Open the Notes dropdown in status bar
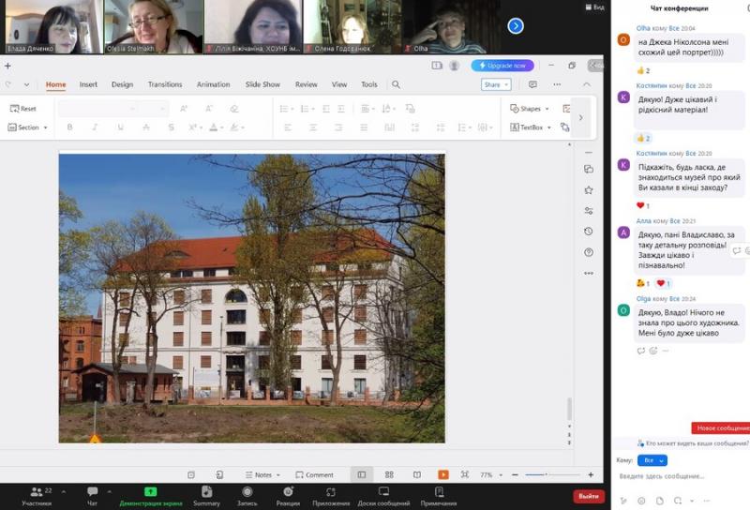Viewport: 750px width, 510px height. (x=262, y=474)
